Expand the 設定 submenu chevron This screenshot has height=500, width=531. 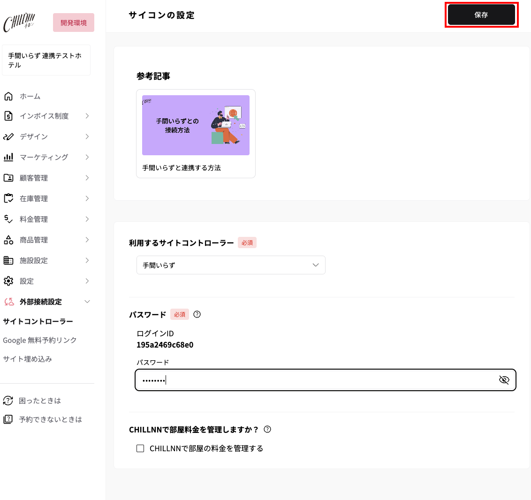coord(87,281)
